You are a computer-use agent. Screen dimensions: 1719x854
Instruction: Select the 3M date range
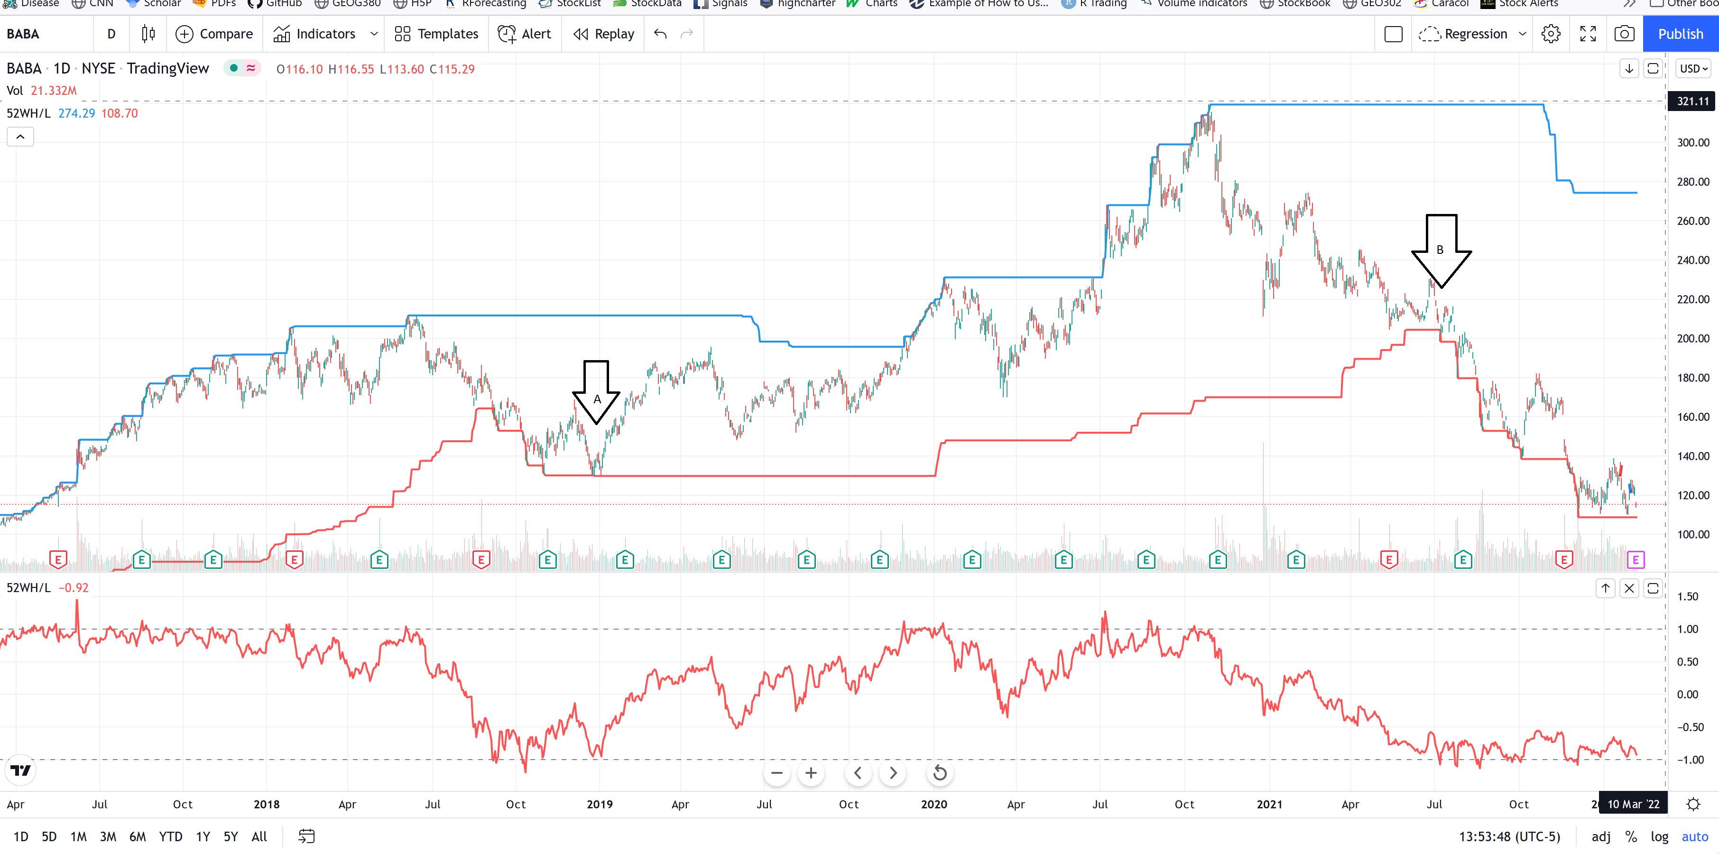[108, 836]
